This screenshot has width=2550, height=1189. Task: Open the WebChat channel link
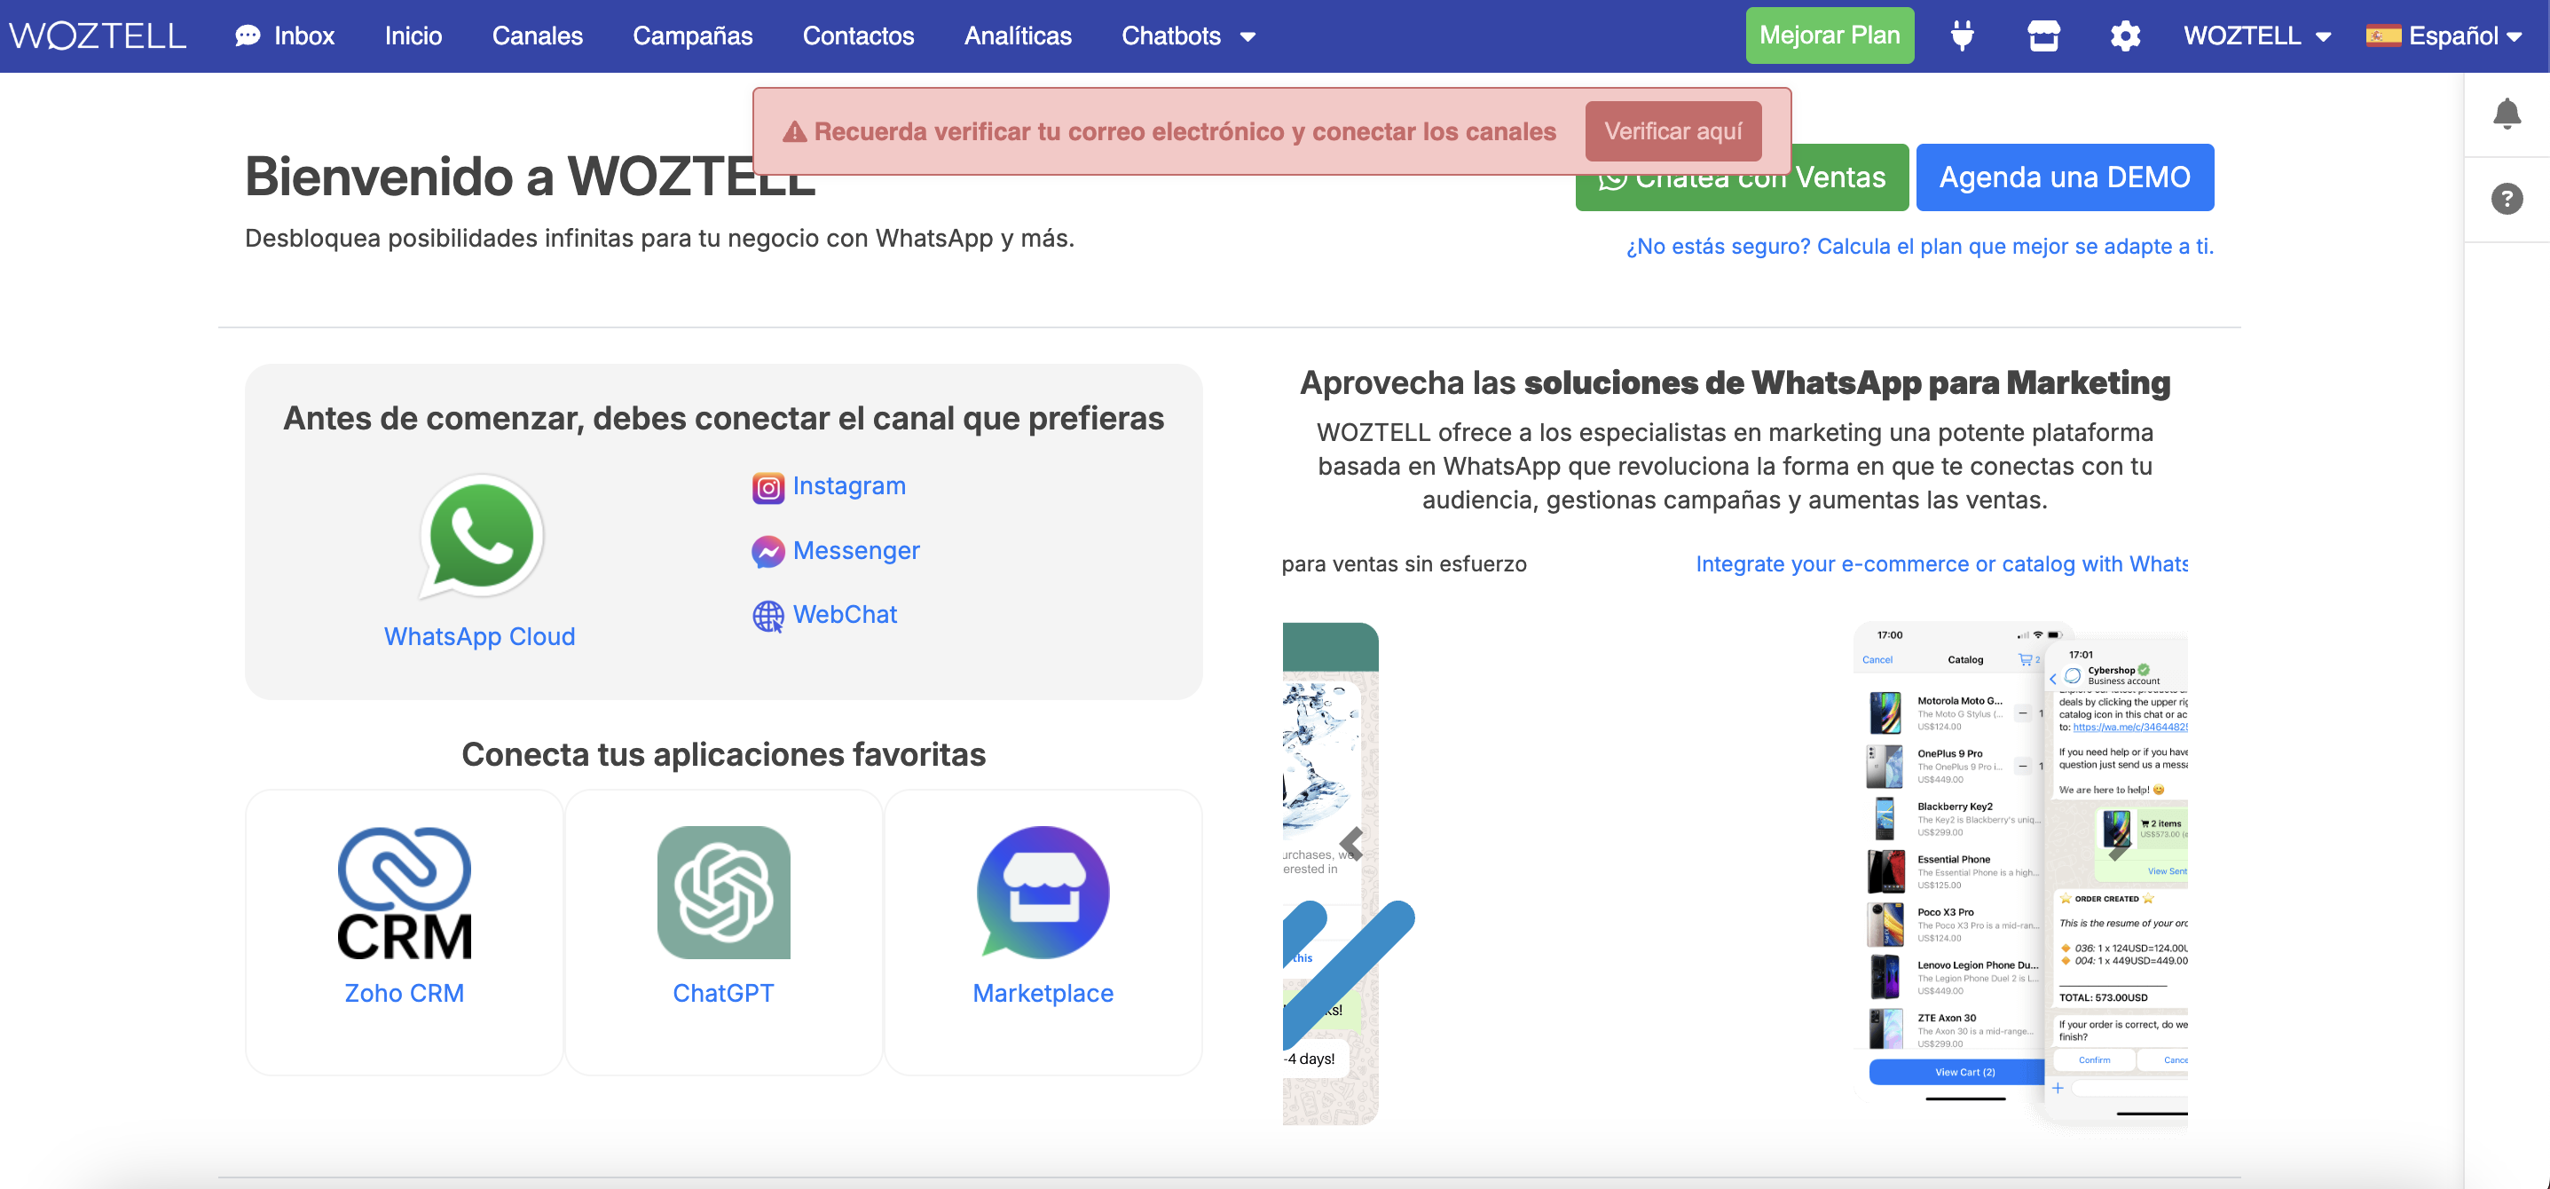click(x=845, y=615)
